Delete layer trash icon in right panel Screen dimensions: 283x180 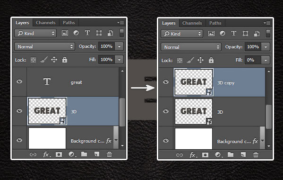pyautogui.click(x=256, y=155)
